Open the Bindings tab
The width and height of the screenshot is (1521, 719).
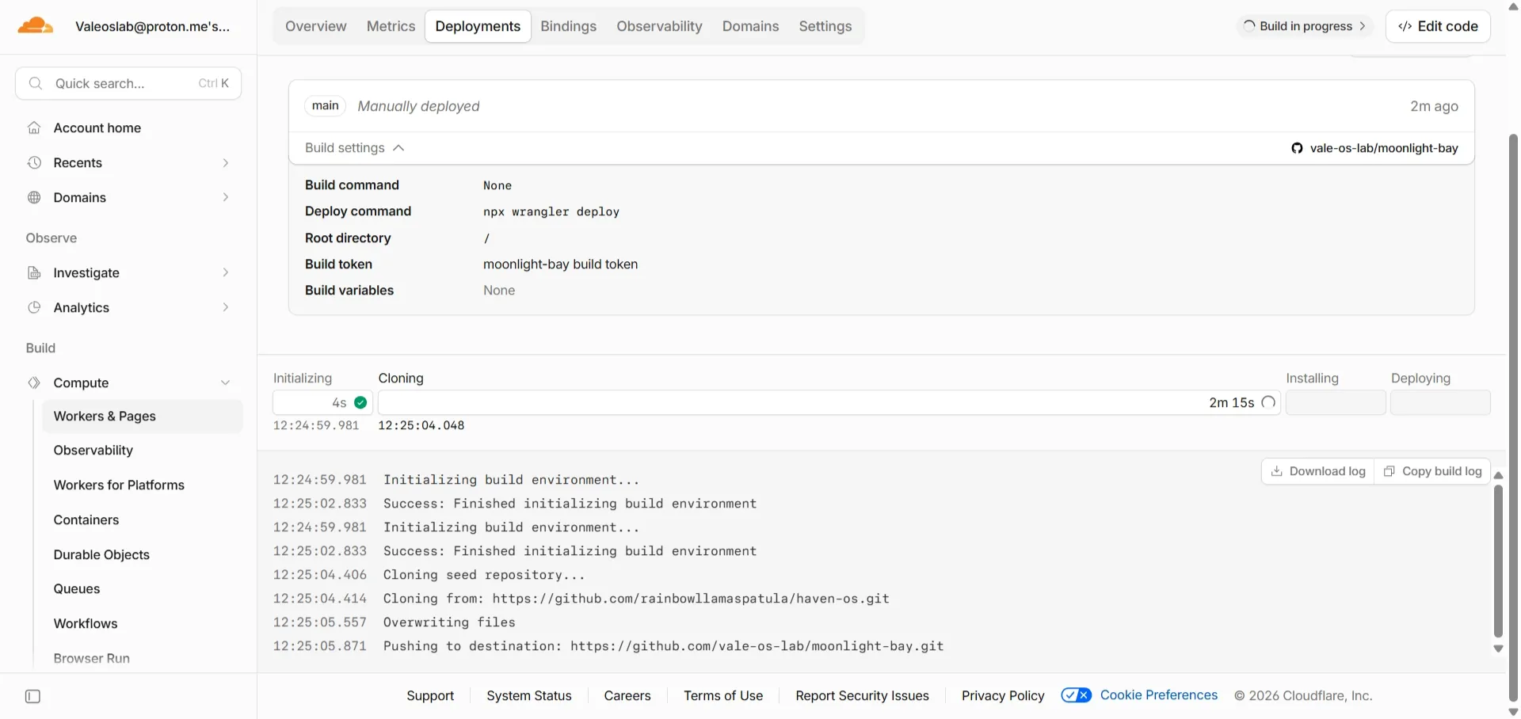[568, 26]
